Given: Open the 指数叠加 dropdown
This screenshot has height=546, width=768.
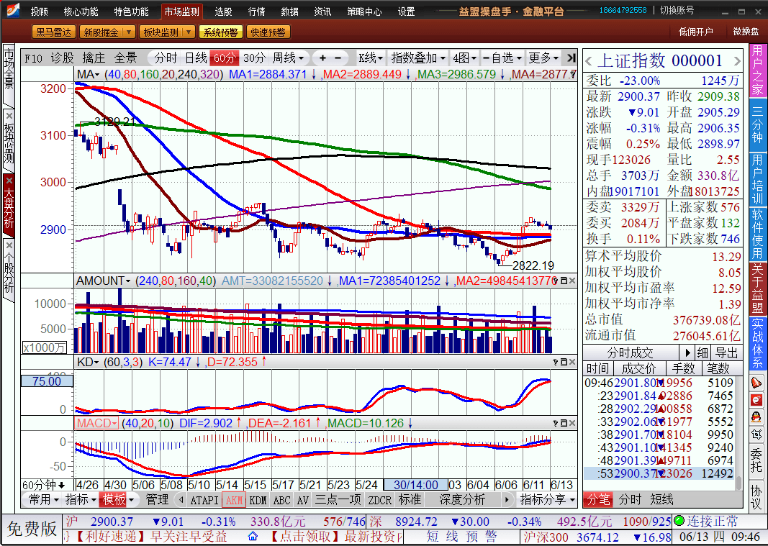Looking at the screenshot, I should click(417, 58).
